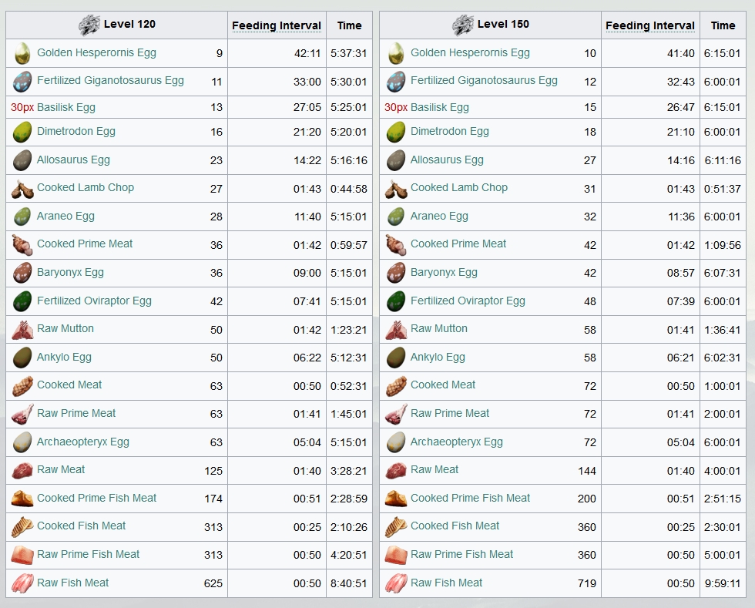
Task: Click the Cooked Prime Meat icon in Level 120 table
Action: pyautogui.click(x=22, y=245)
